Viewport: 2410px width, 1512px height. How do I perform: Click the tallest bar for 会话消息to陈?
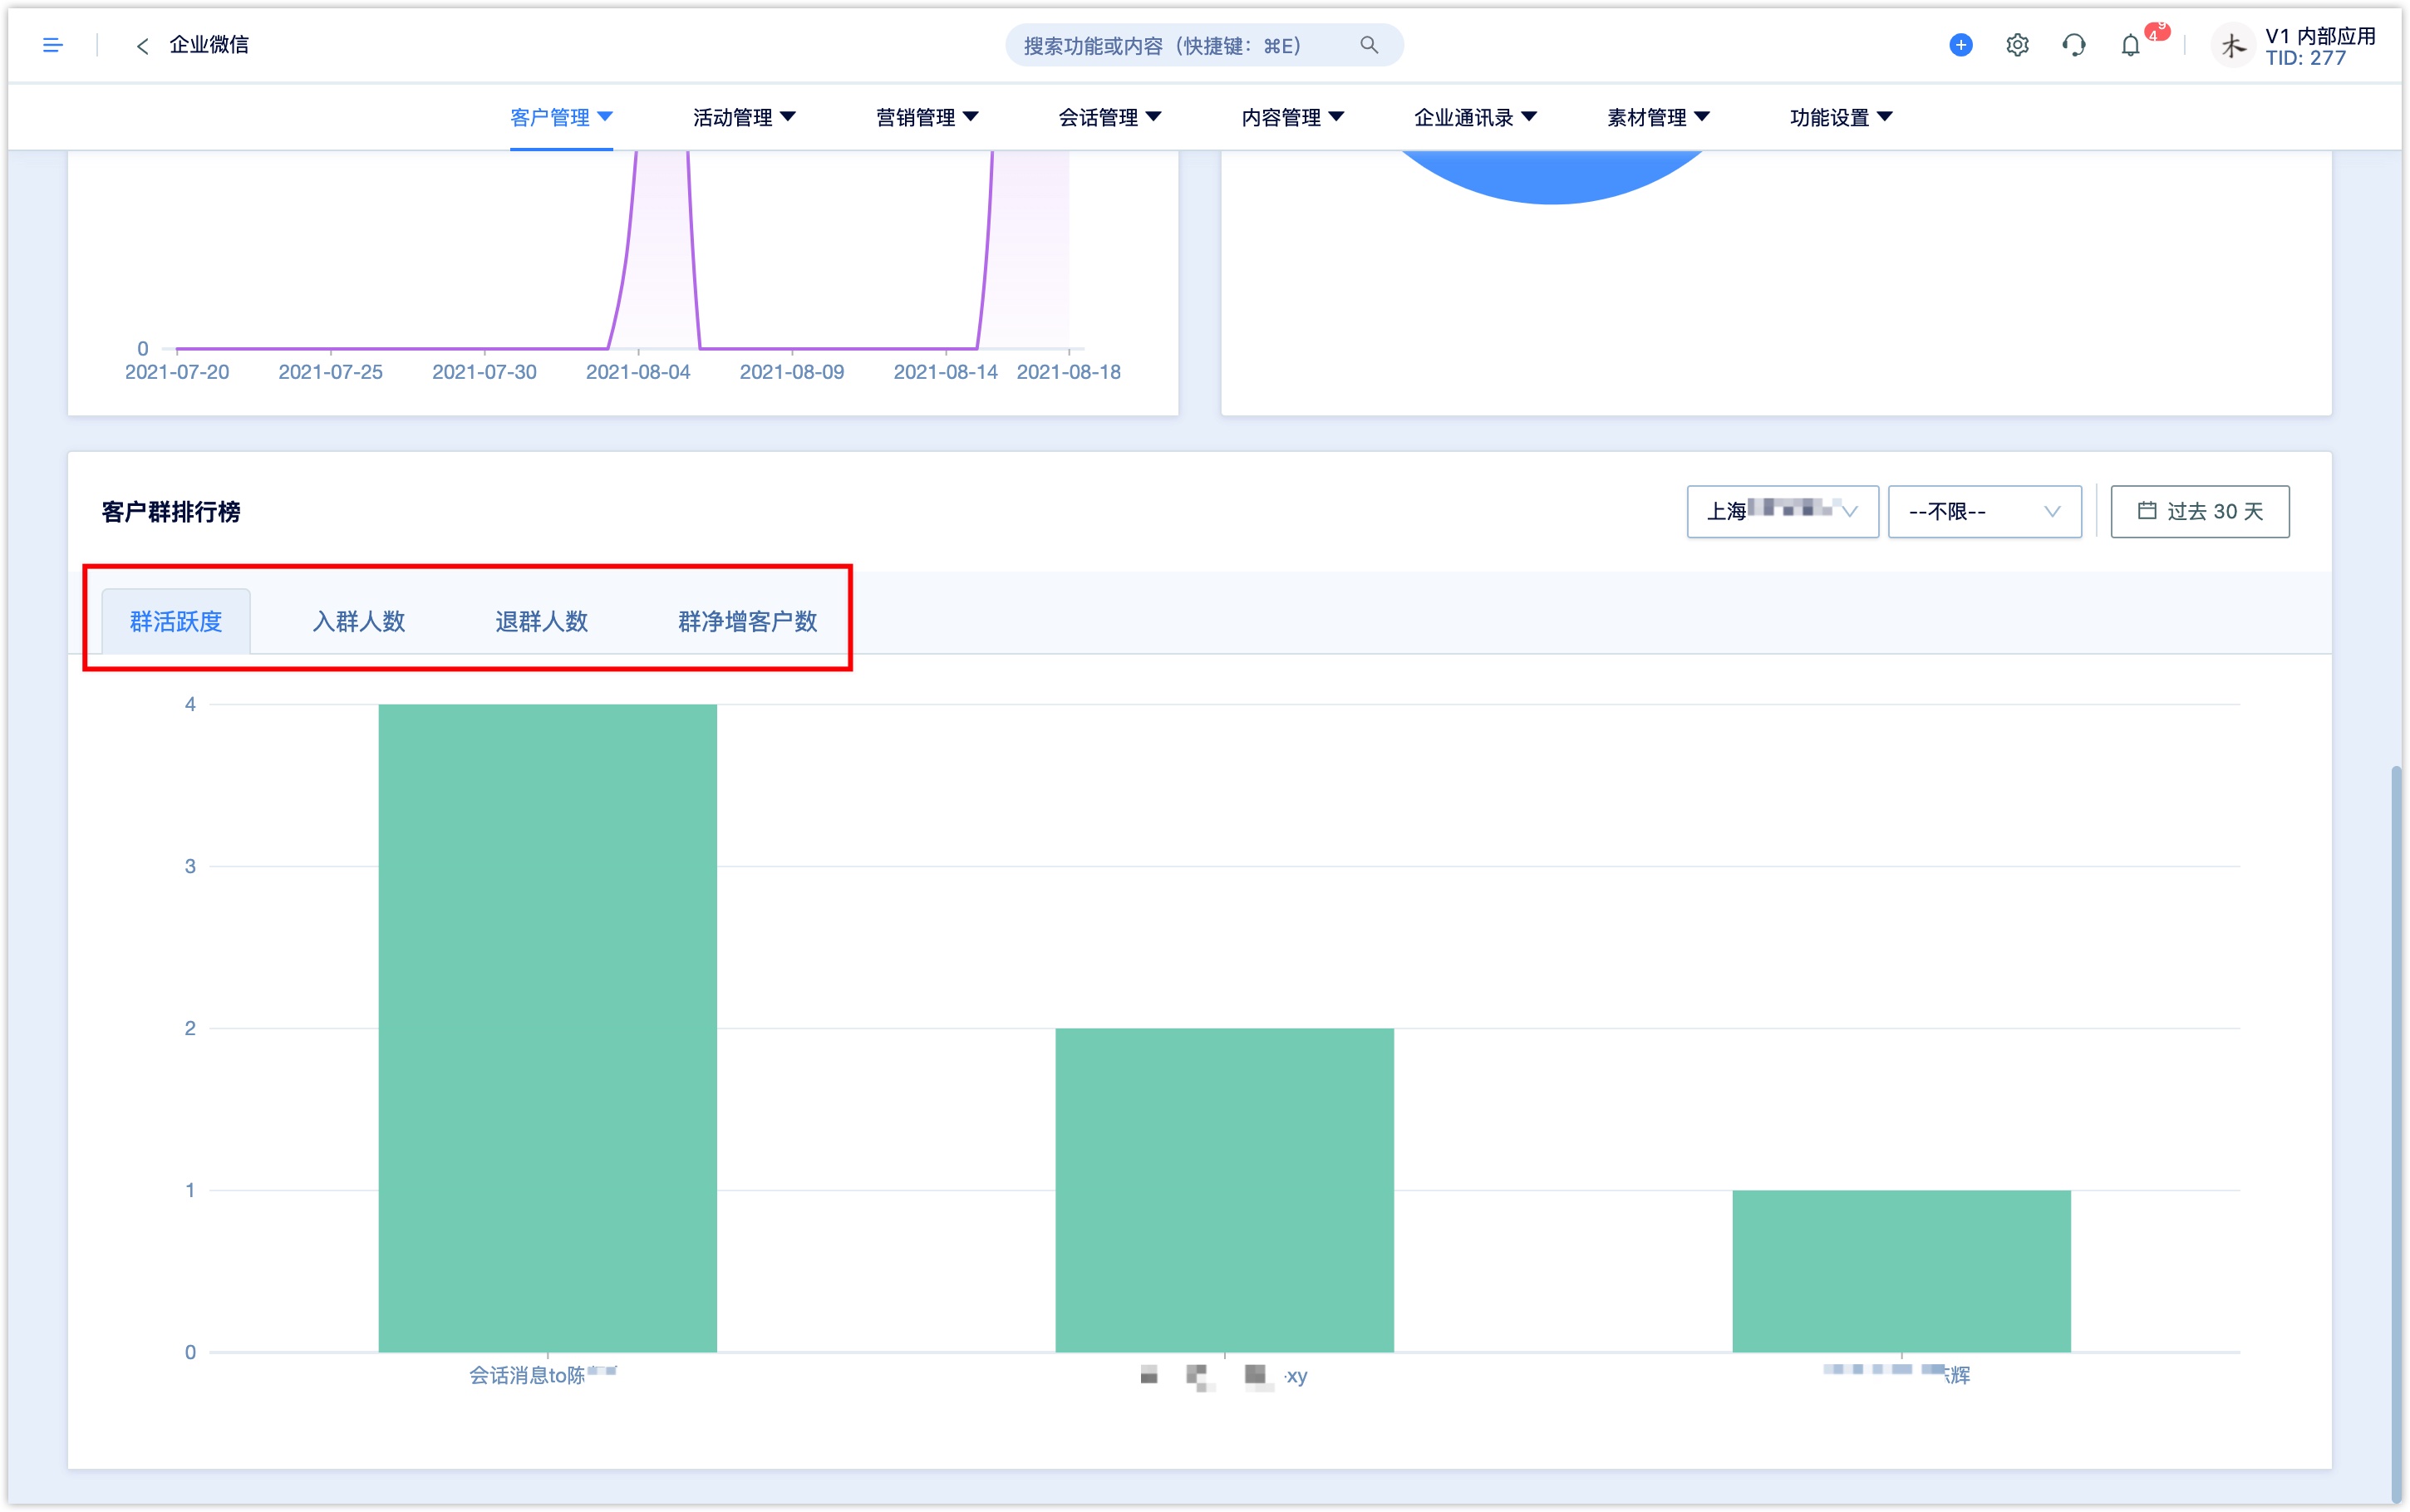click(547, 1028)
